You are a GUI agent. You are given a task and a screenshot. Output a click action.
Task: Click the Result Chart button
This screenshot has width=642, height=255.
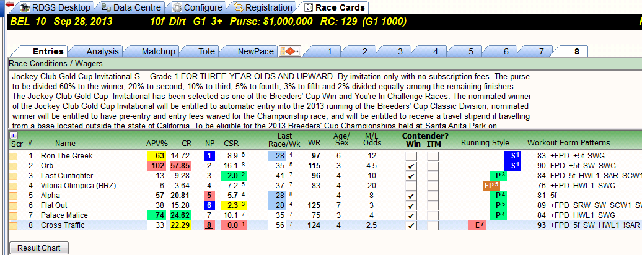39,248
